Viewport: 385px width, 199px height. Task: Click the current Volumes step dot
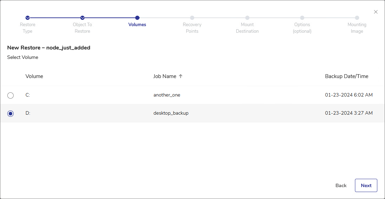click(137, 18)
